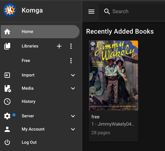Open the Libraries section
Image resolution: width=165 pixels, height=151 pixels.
30,46
